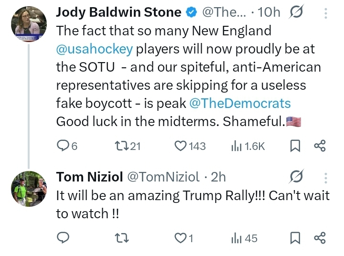Share Tom Niziol's reply
The width and height of the screenshot is (344, 256).
coord(319,237)
